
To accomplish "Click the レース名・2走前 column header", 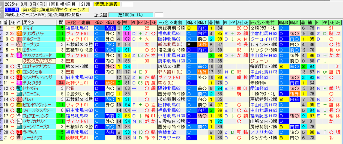I will 171,22.
